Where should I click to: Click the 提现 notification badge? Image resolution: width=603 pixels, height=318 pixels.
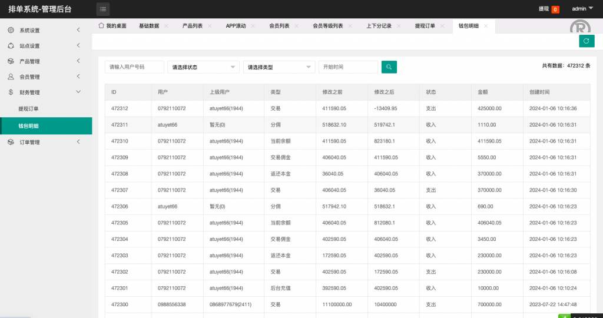coord(555,9)
